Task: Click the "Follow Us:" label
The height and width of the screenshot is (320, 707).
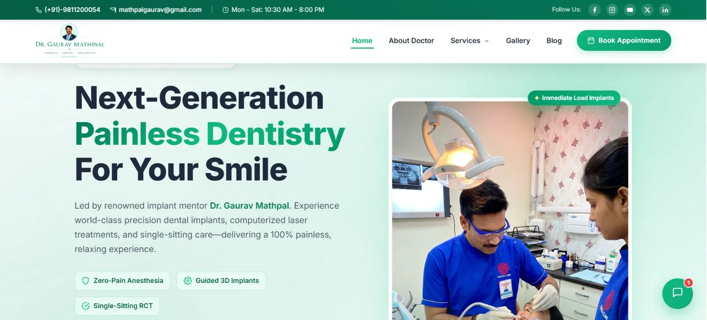Action: tap(566, 9)
